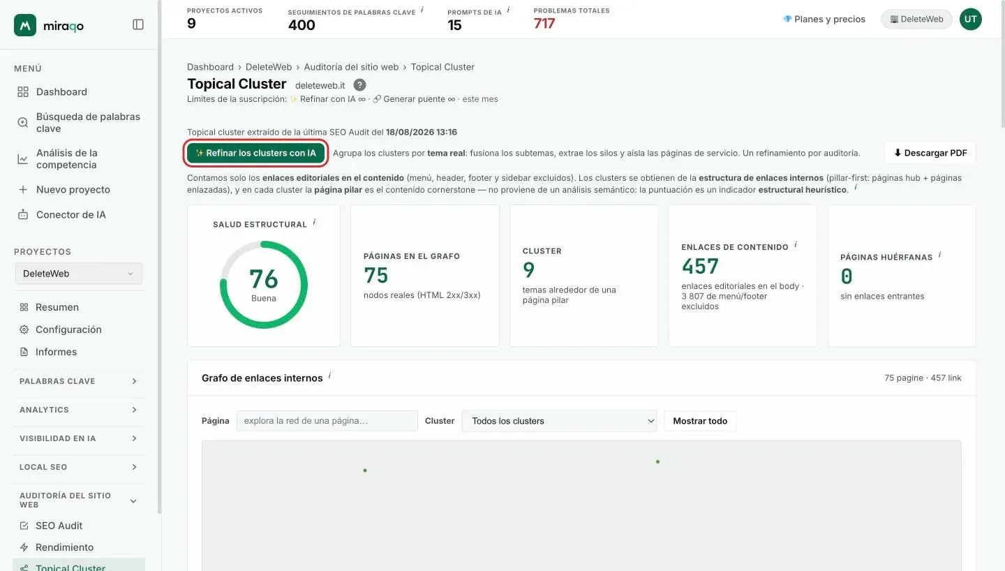Click the info icon beside Grafo de enlaces internos
The height and width of the screenshot is (571, 1005).
pyautogui.click(x=329, y=376)
